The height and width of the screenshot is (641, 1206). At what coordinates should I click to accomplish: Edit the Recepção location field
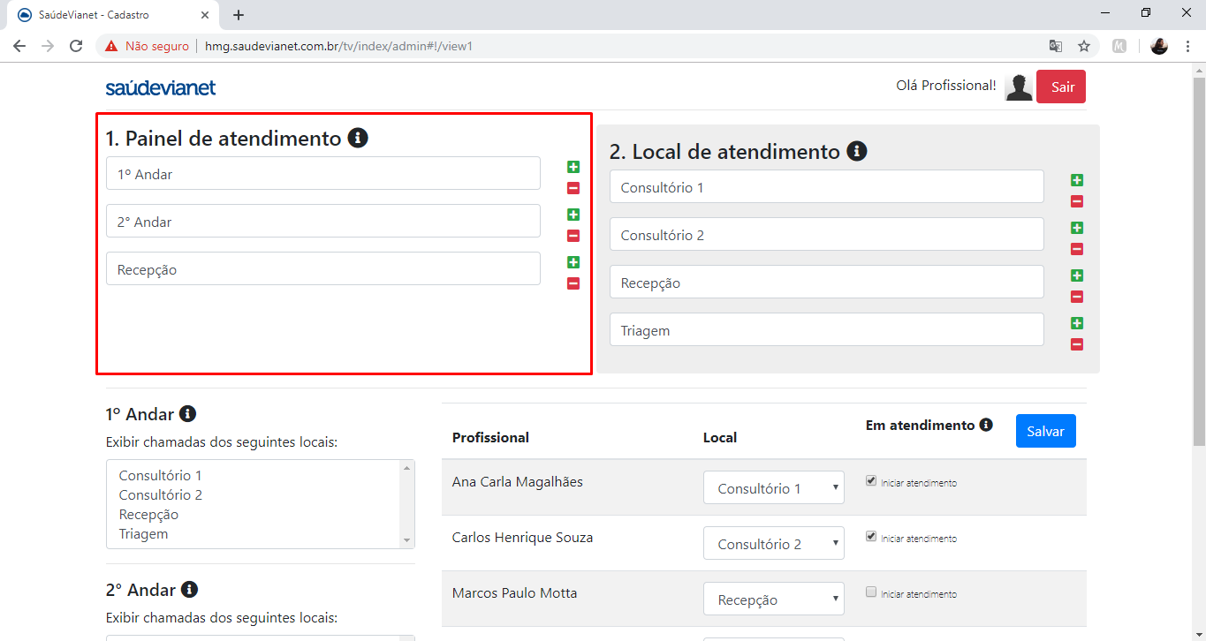(x=827, y=282)
